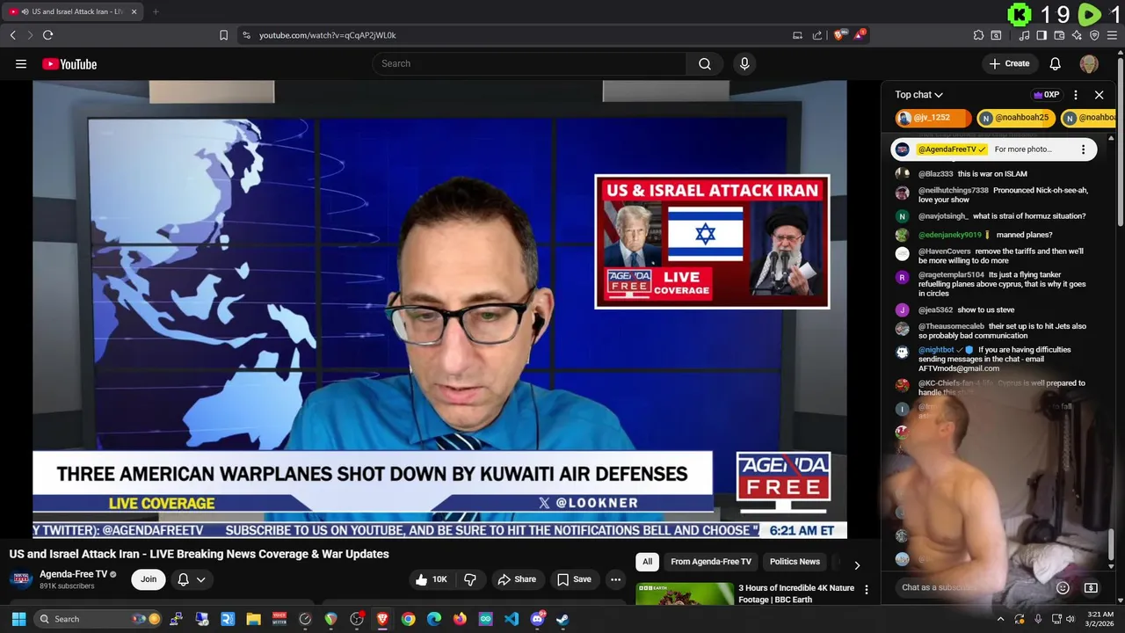Screen dimensions: 1125x633
Task: Like the video with thumbs up
Action: (432, 579)
